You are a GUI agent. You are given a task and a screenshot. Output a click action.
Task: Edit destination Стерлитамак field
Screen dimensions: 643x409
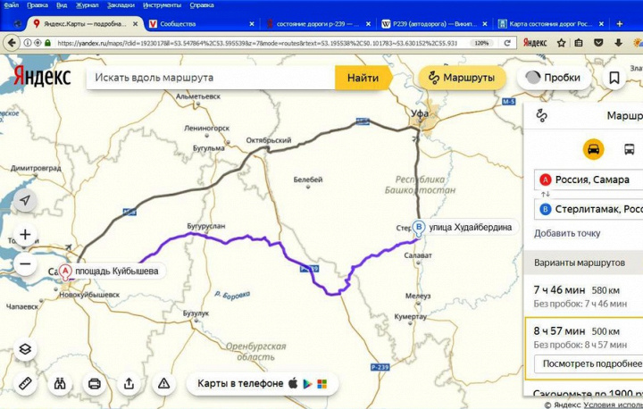pyautogui.click(x=589, y=209)
